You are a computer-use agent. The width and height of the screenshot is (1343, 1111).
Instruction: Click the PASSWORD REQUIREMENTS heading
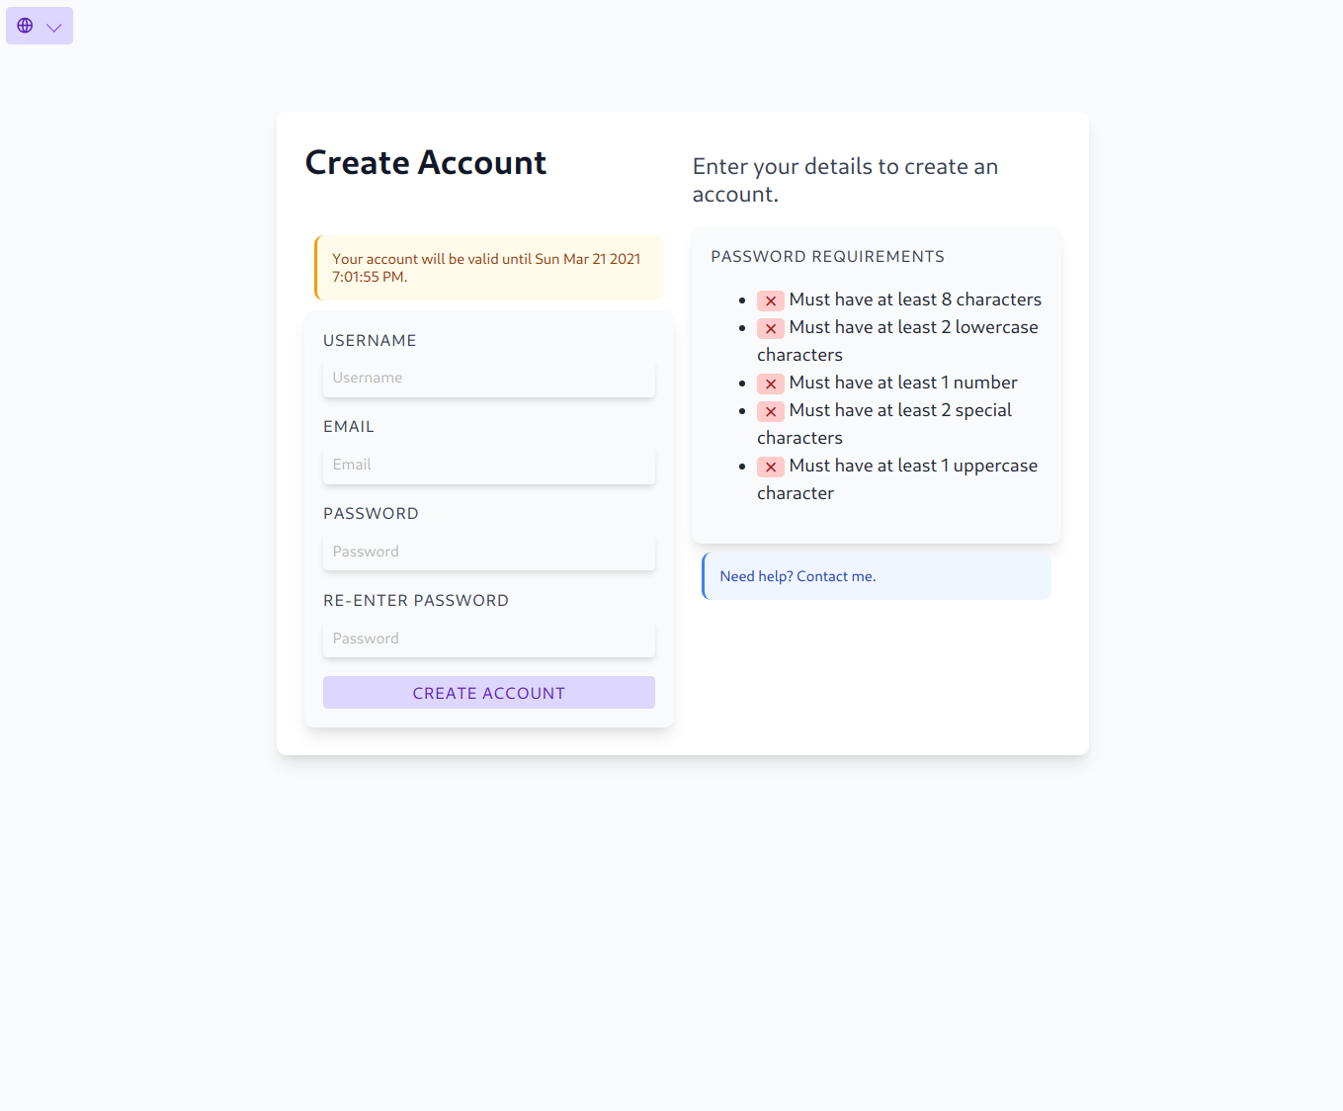click(827, 256)
